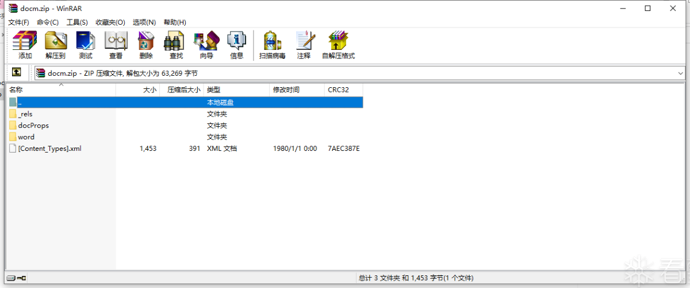Click the status bar total summary text

click(416, 278)
